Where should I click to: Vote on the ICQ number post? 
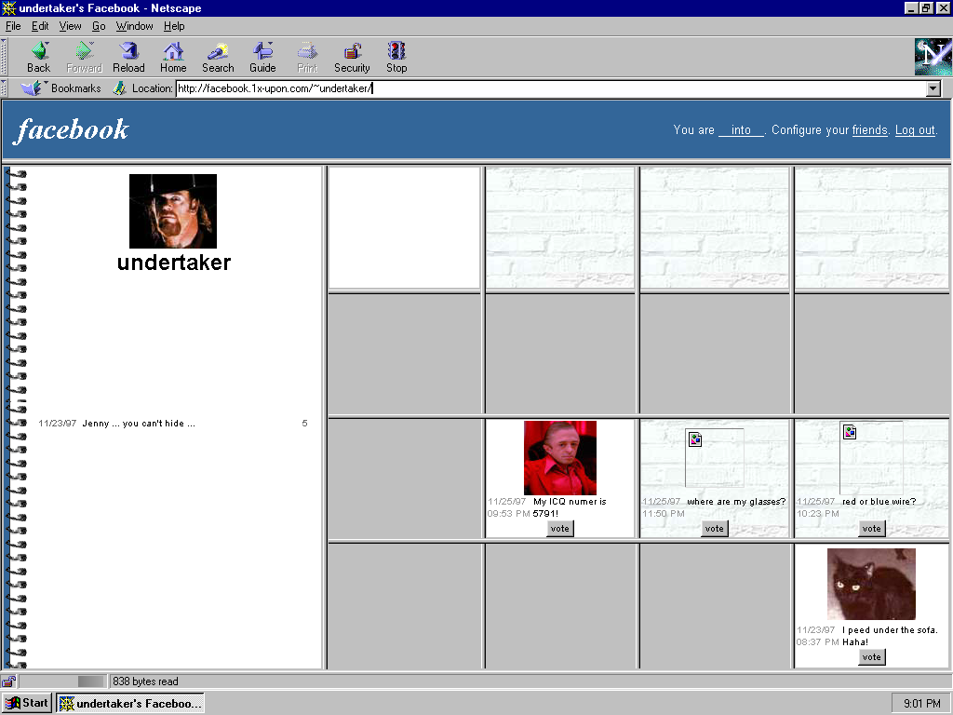[x=559, y=529]
